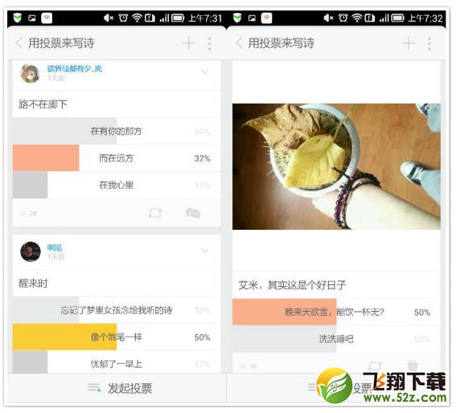Tap trash icon below 洗洗睡吧 poll
Viewport: 456px width, 413px height.
coord(413,366)
